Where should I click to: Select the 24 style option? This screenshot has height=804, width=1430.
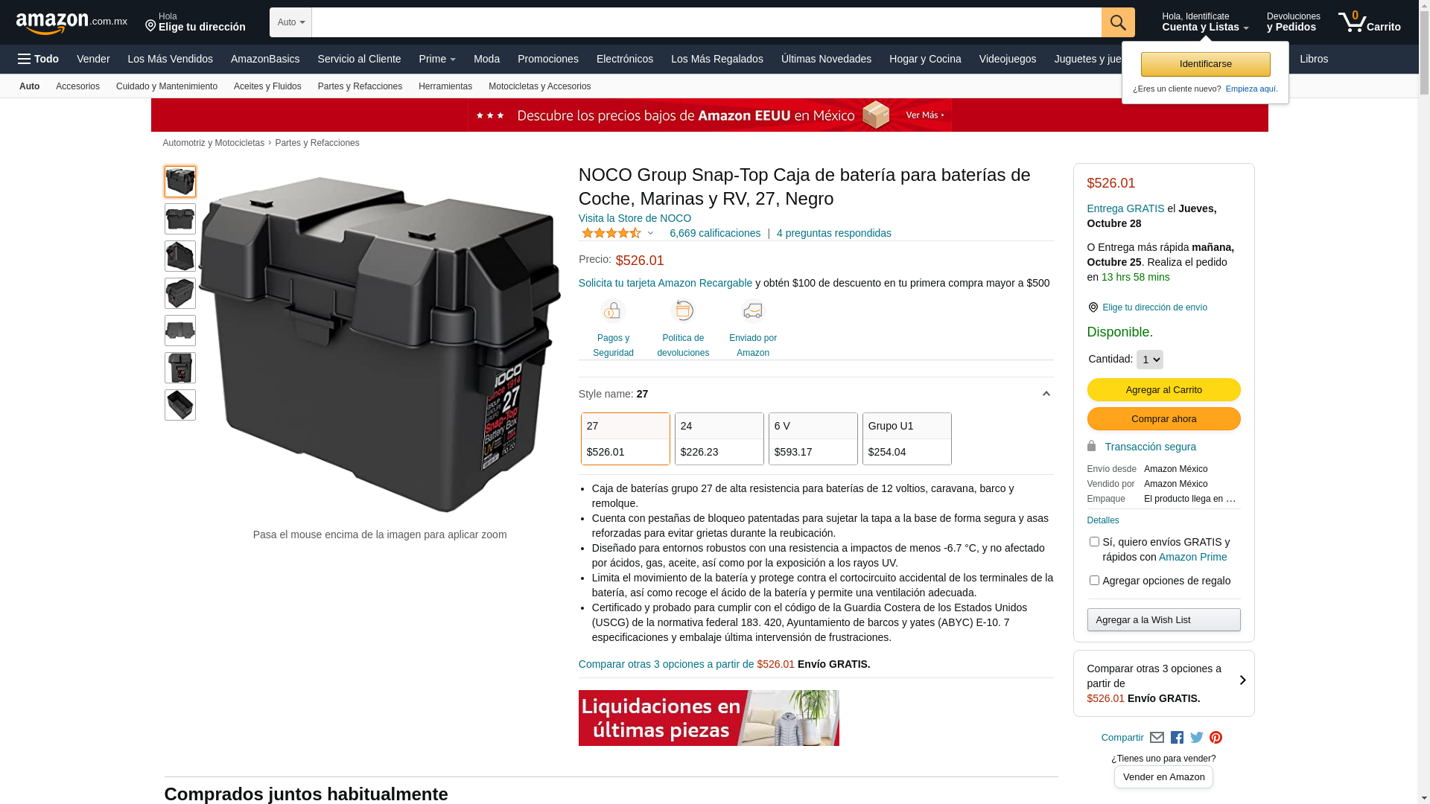719,439
